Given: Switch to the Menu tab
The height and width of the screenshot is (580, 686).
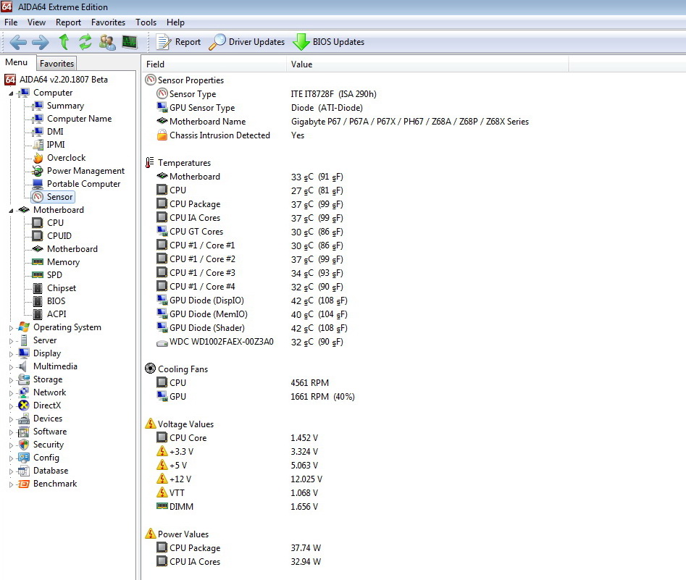Looking at the screenshot, I should click(x=17, y=62).
